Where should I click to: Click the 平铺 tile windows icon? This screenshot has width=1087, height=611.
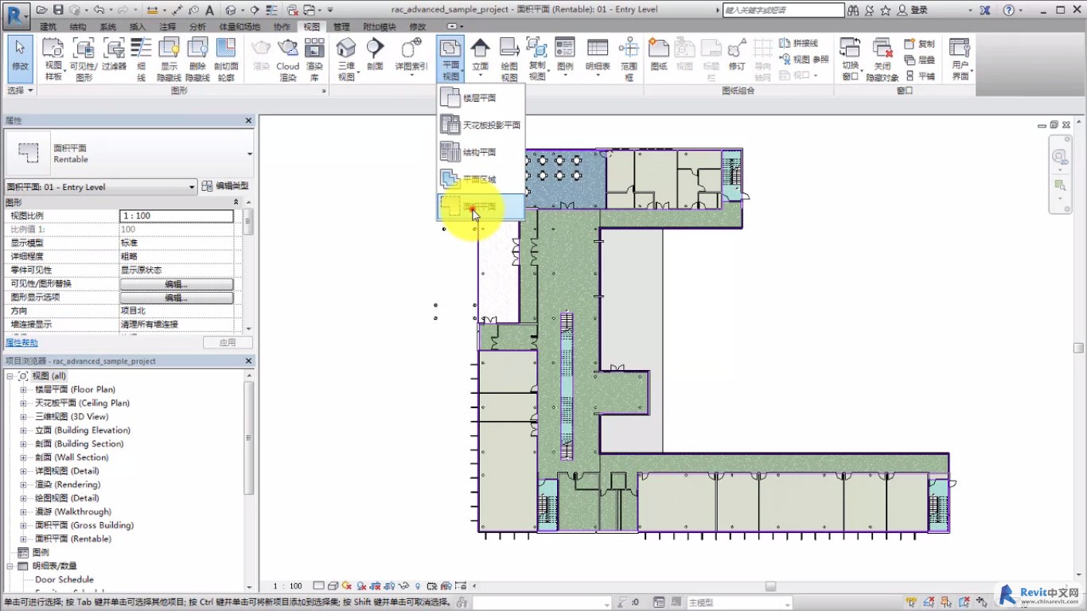coord(921,76)
